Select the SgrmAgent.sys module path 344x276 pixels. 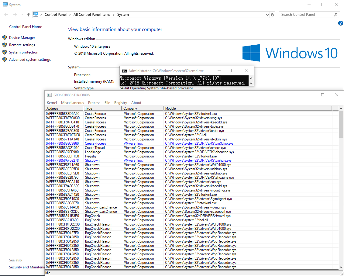(198, 199)
